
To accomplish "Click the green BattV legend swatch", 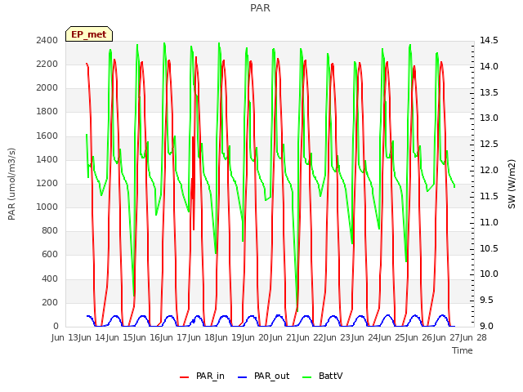I will click(307, 377).
